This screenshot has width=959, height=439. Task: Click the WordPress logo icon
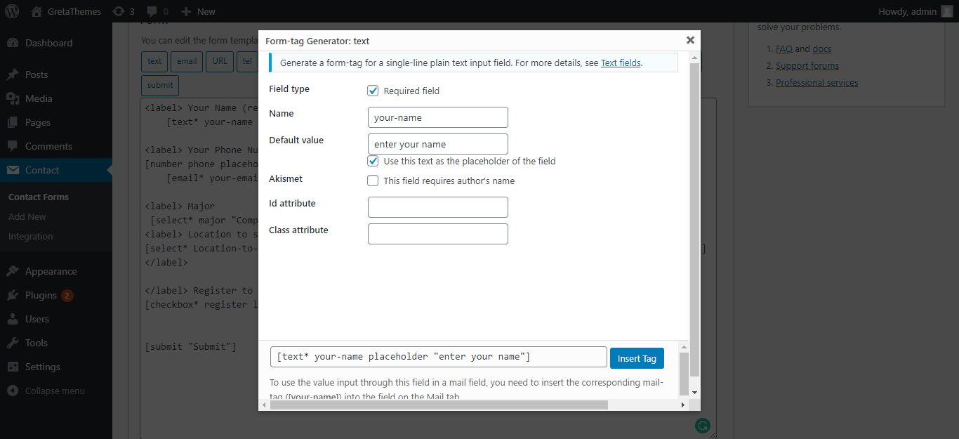[12, 11]
